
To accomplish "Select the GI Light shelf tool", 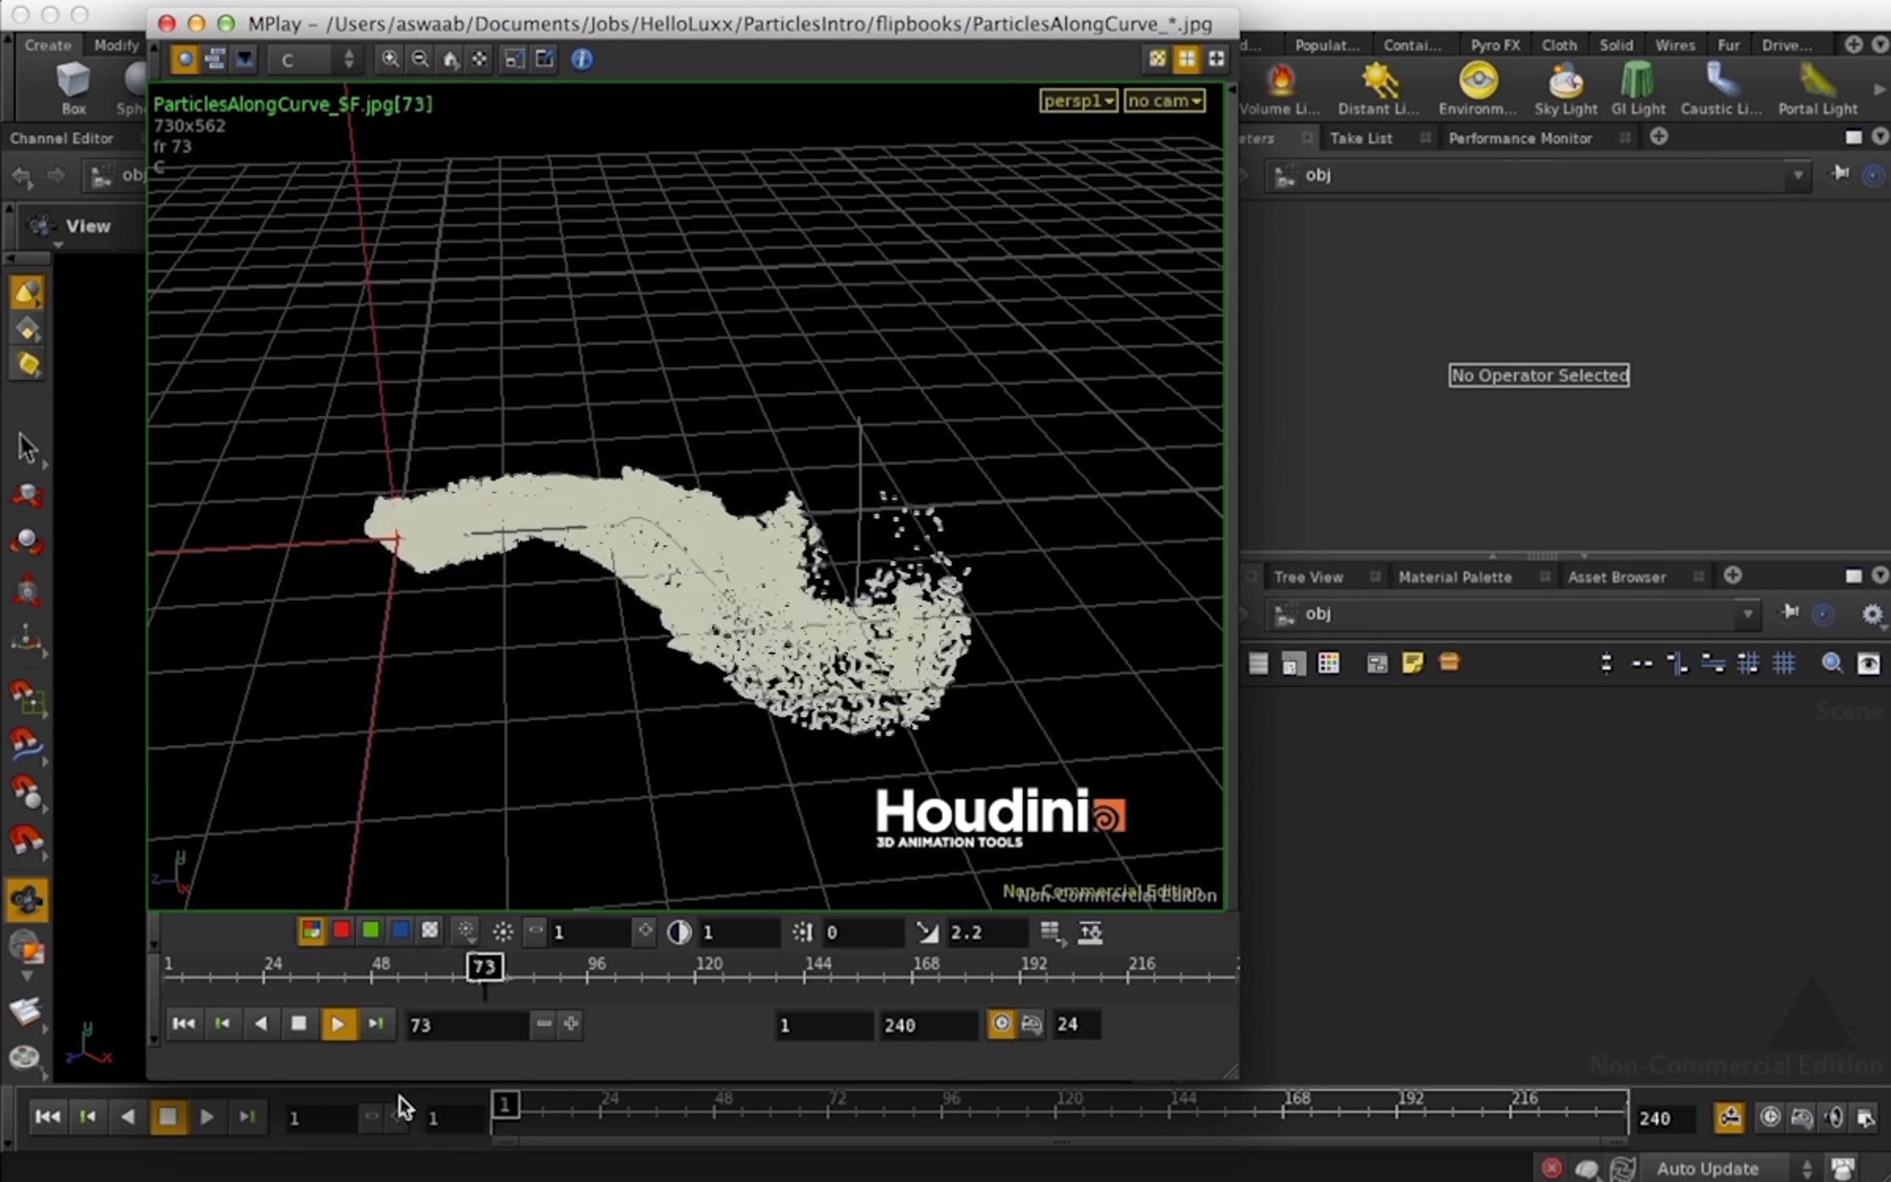I will (1638, 88).
